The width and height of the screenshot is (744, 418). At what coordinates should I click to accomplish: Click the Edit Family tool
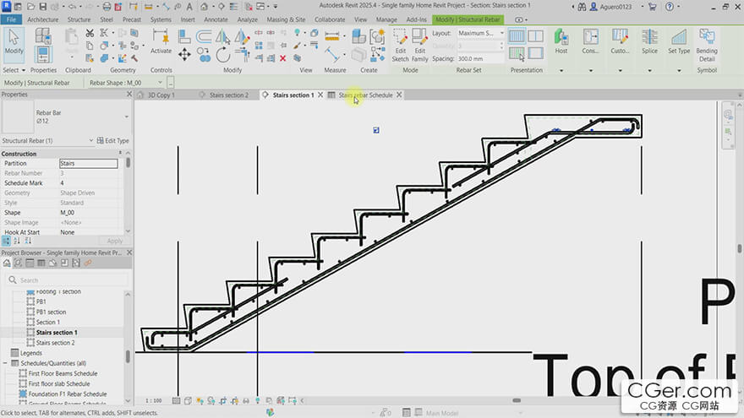[419, 43]
